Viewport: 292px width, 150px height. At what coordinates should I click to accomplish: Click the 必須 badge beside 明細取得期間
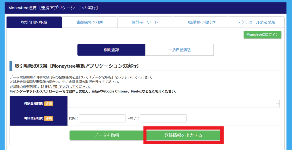click(x=49, y=118)
